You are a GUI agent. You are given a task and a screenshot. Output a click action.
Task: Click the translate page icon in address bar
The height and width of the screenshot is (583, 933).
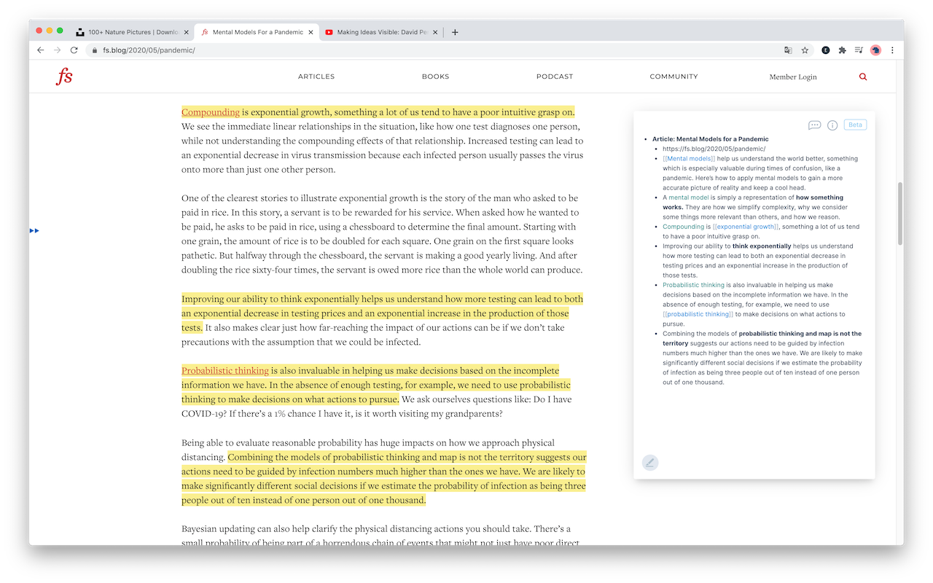(x=788, y=50)
